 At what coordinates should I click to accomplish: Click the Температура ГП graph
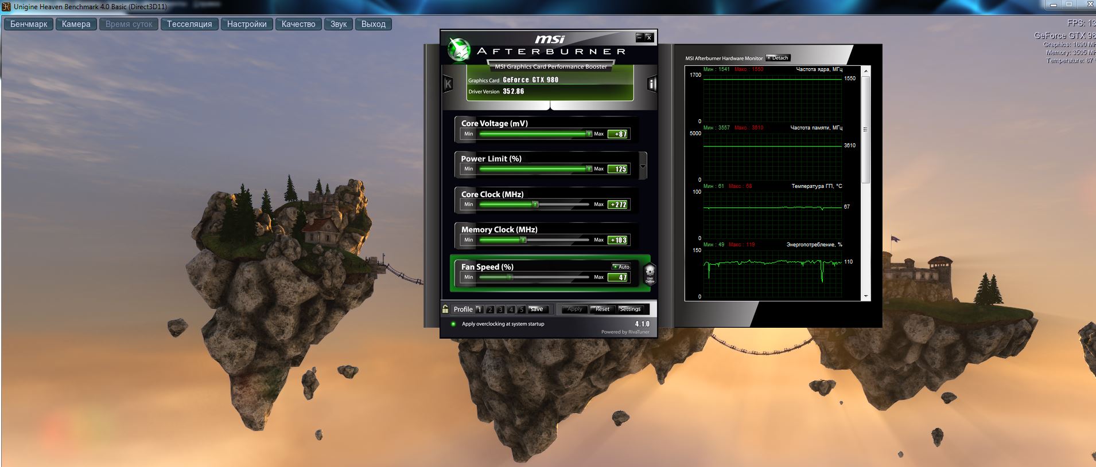click(x=772, y=214)
